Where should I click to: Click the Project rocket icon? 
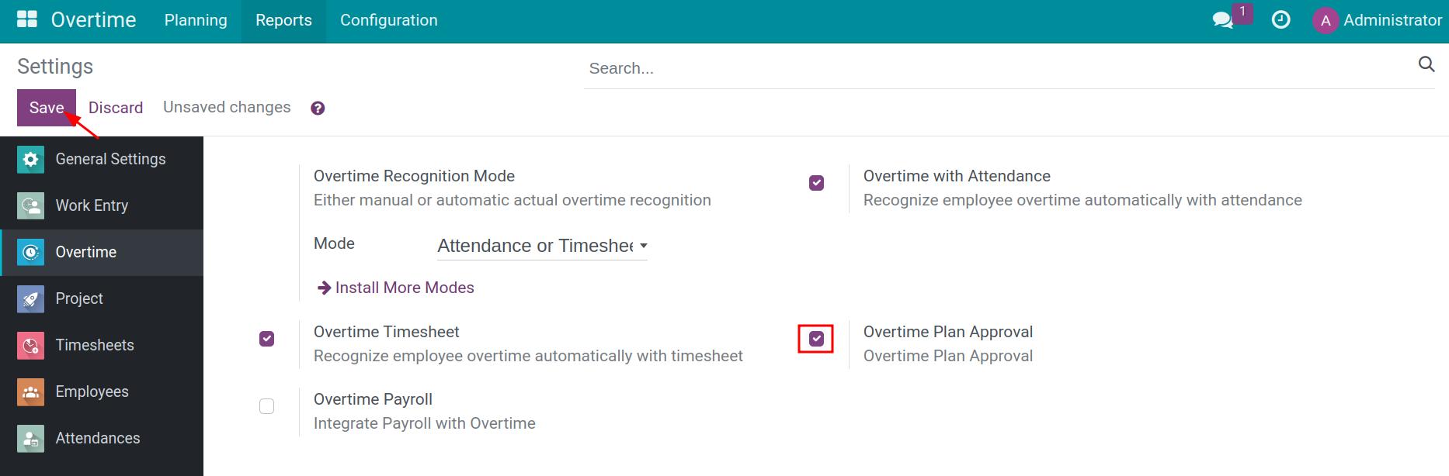[x=30, y=298]
